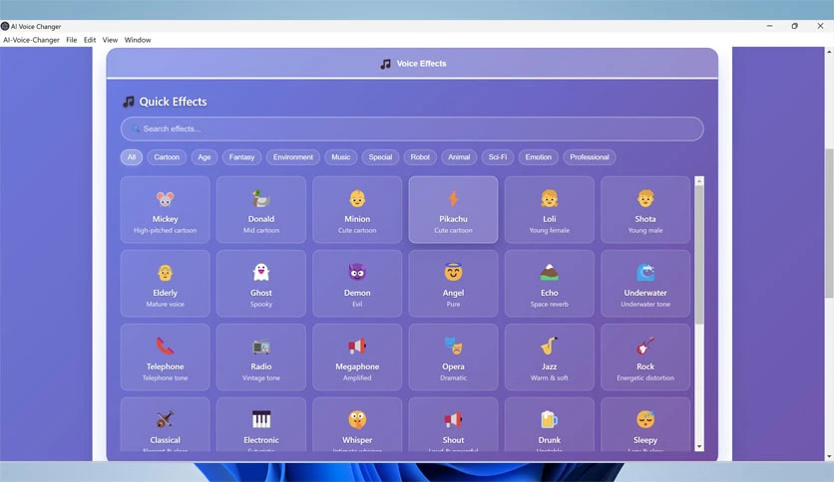Choose the Shota young male voice

click(645, 210)
